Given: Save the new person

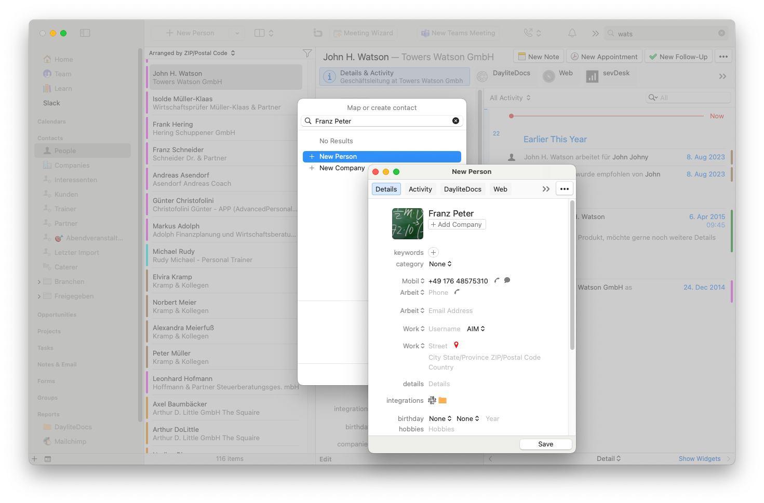Looking at the screenshot, I should click(546, 444).
